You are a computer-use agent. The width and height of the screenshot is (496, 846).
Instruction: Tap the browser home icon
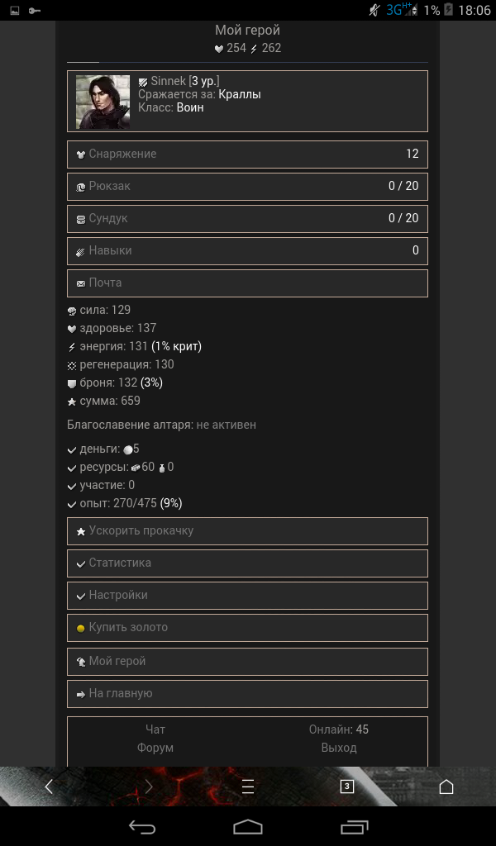click(446, 787)
